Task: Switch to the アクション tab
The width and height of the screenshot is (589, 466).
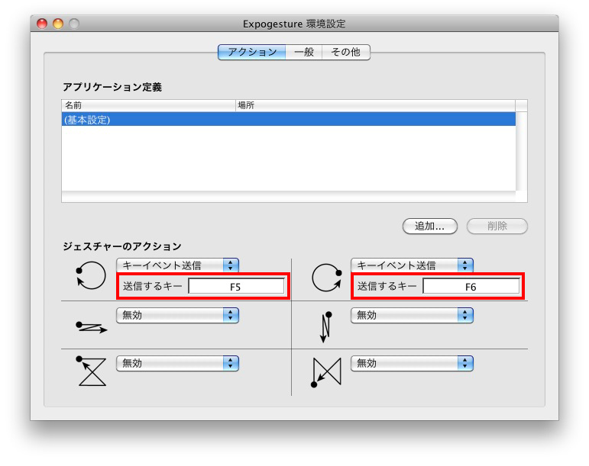Action: (x=251, y=52)
